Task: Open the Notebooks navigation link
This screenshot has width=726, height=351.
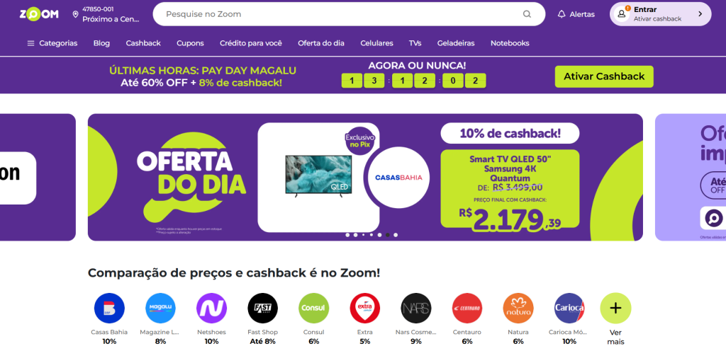Action: pyautogui.click(x=510, y=43)
